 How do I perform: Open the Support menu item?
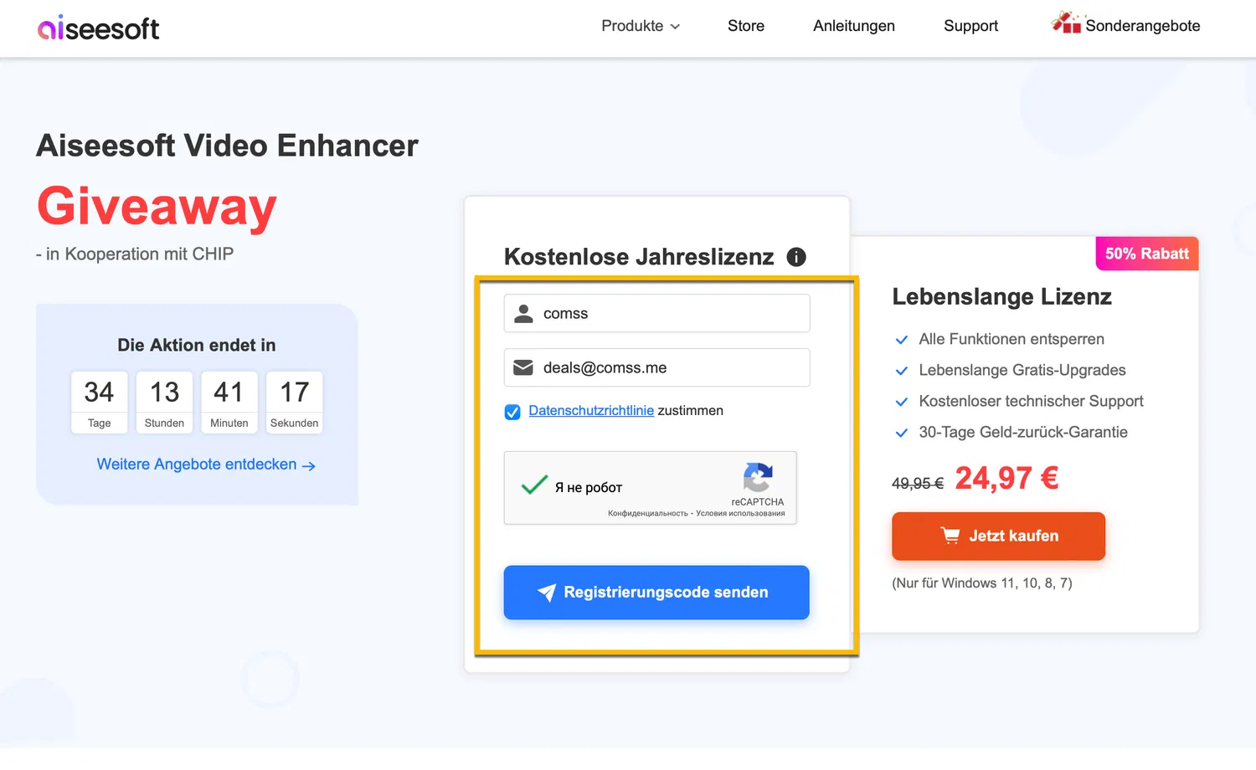click(x=970, y=26)
